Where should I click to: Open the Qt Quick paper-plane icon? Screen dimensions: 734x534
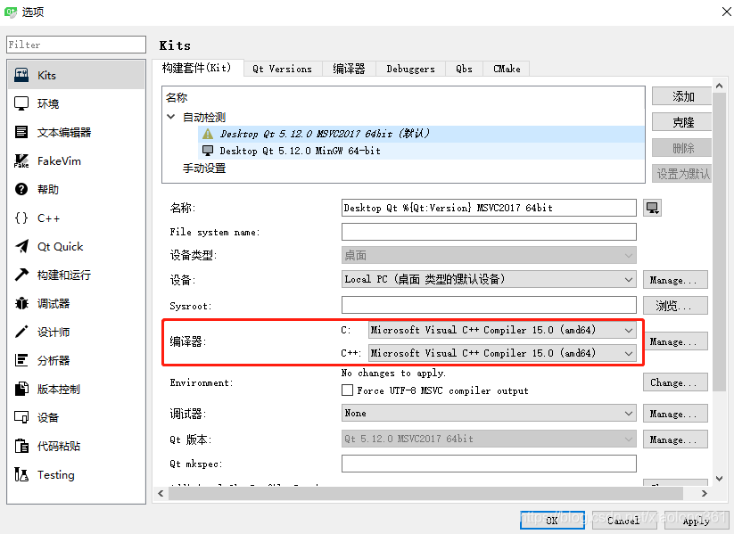(21, 246)
